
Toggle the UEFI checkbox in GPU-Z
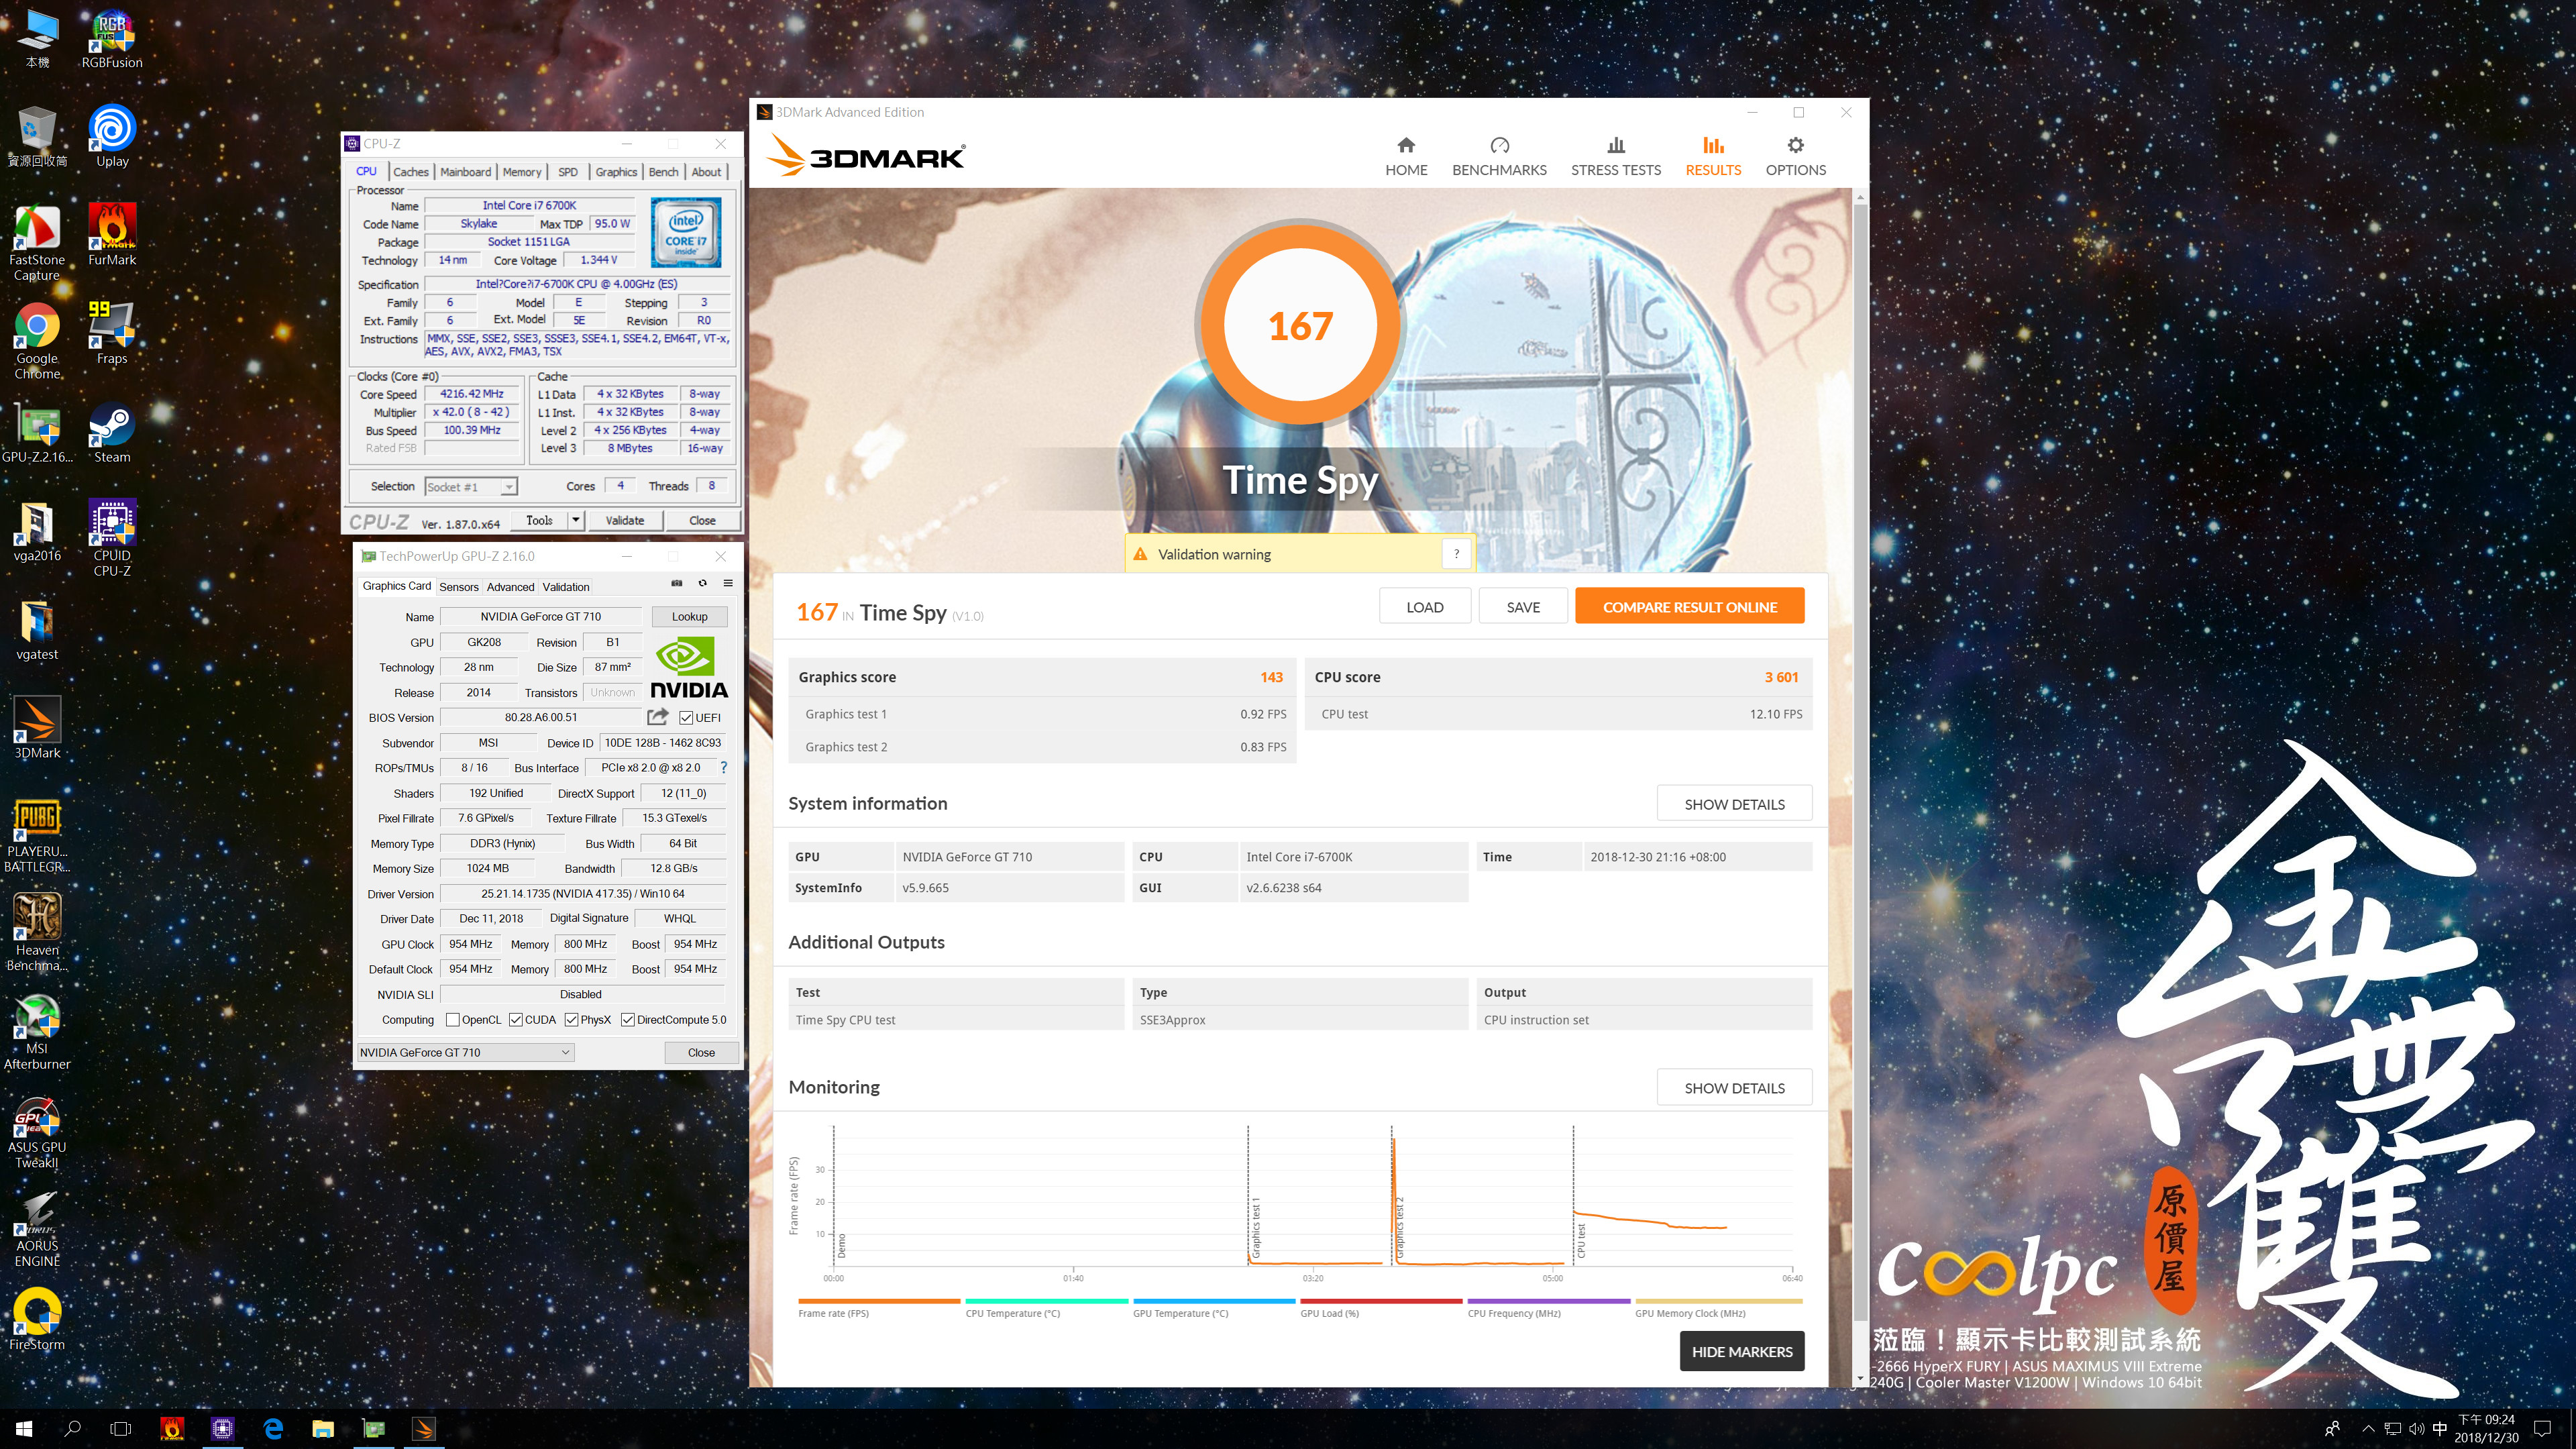coord(686,718)
